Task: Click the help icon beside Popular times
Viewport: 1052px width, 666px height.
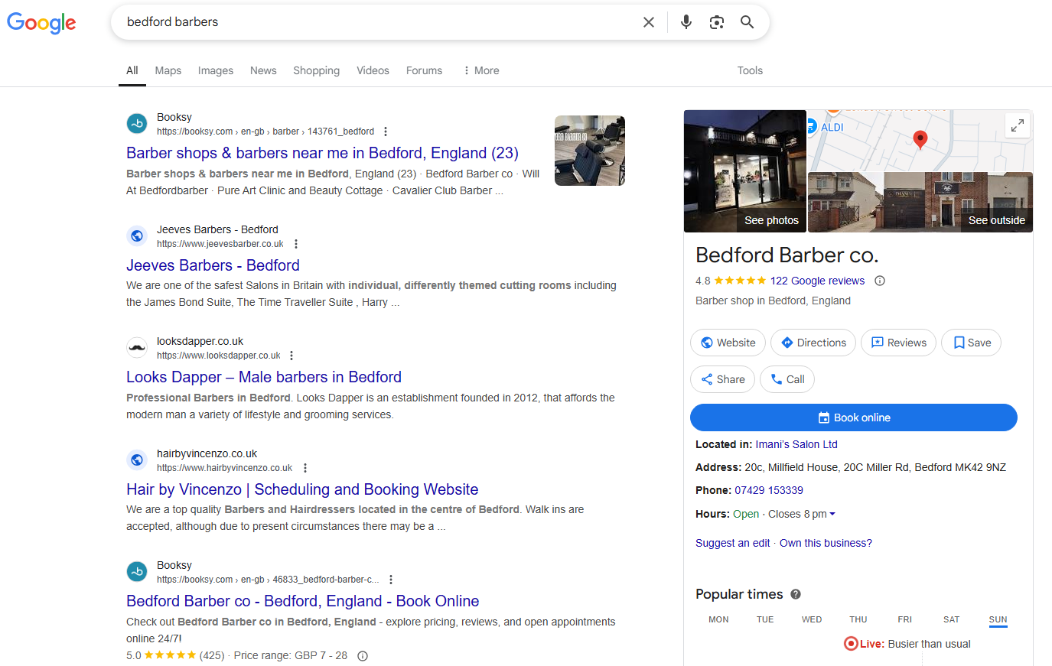Action: pyautogui.click(x=796, y=594)
